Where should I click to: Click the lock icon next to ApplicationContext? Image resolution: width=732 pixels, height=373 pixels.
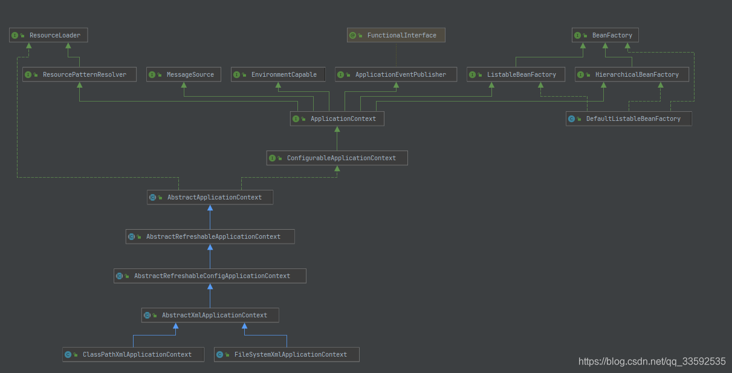pos(303,118)
